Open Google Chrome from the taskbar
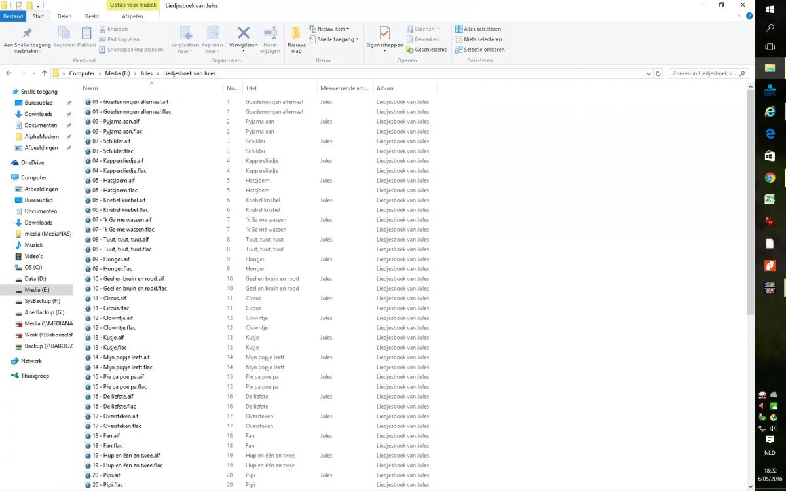The width and height of the screenshot is (786, 491). click(770, 177)
